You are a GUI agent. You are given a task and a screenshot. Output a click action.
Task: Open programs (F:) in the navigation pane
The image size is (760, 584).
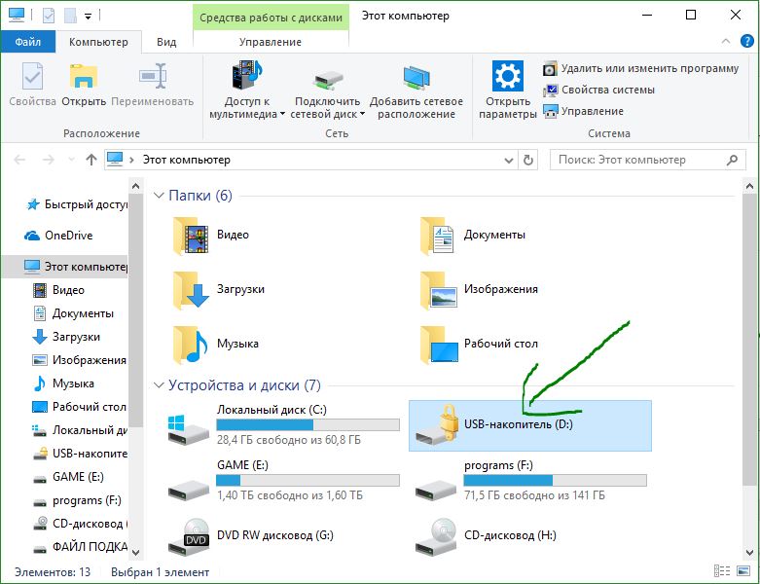(77, 500)
